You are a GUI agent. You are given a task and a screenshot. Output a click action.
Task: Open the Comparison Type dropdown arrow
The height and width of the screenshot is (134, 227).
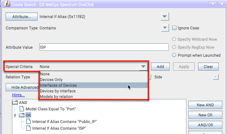point(165,28)
